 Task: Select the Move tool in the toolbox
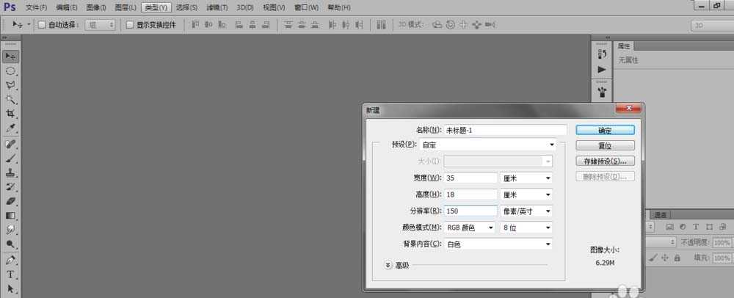10,57
